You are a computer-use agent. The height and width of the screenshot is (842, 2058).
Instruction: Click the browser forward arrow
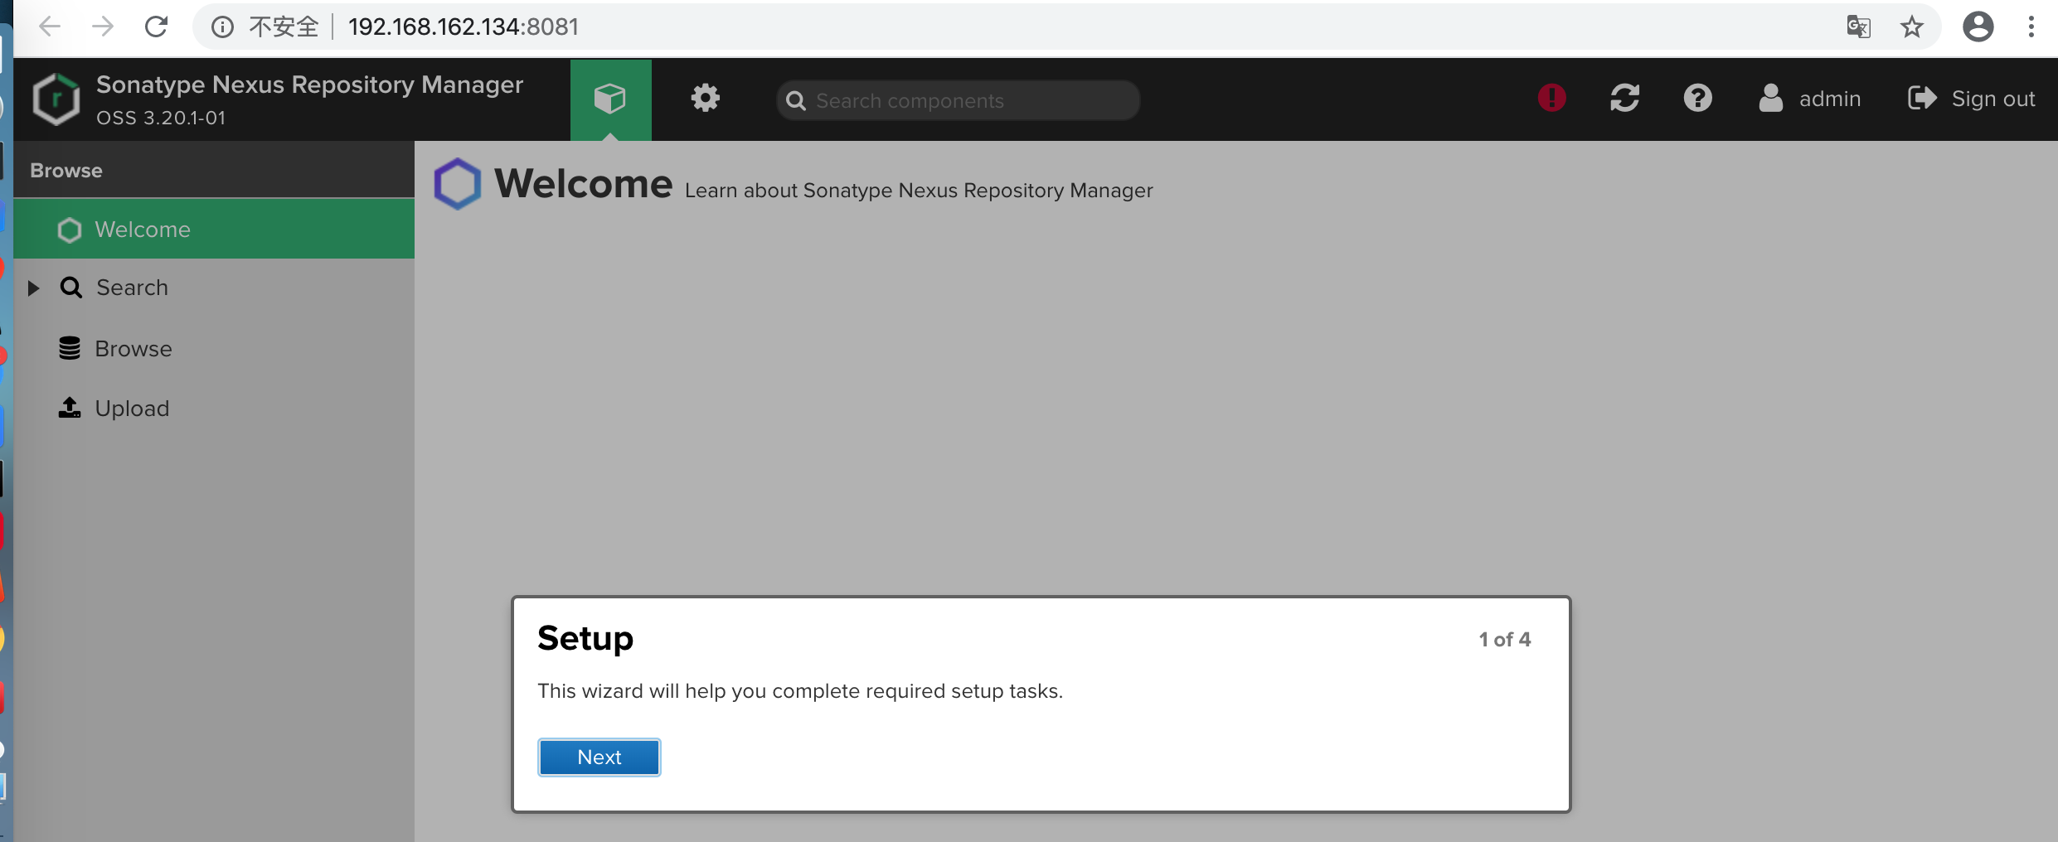[x=103, y=27]
